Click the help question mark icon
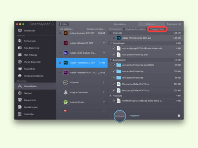The image size is (198, 148). [x=179, y=116]
